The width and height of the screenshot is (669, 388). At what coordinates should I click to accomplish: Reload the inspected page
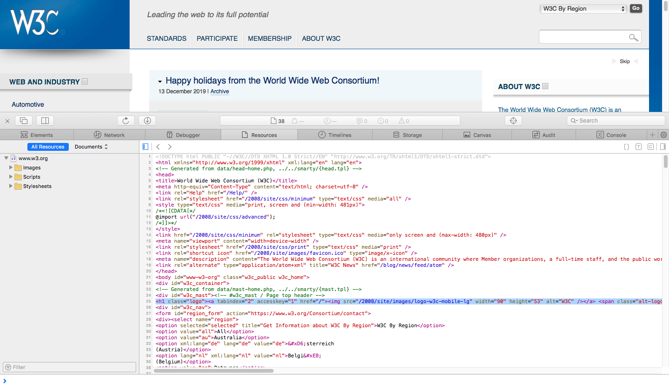pos(125,121)
